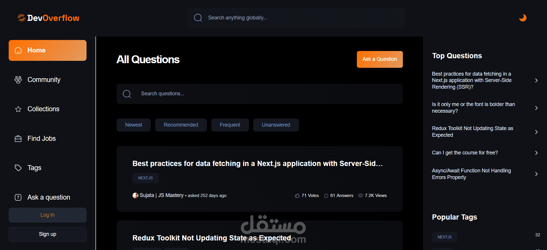Navigate to Tags page
Image resolution: width=547 pixels, height=250 pixels.
(47, 168)
